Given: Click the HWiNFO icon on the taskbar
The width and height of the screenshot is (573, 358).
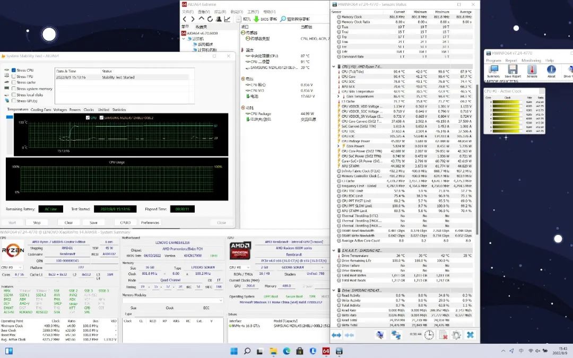Looking at the screenshot, I should [339, 351].
